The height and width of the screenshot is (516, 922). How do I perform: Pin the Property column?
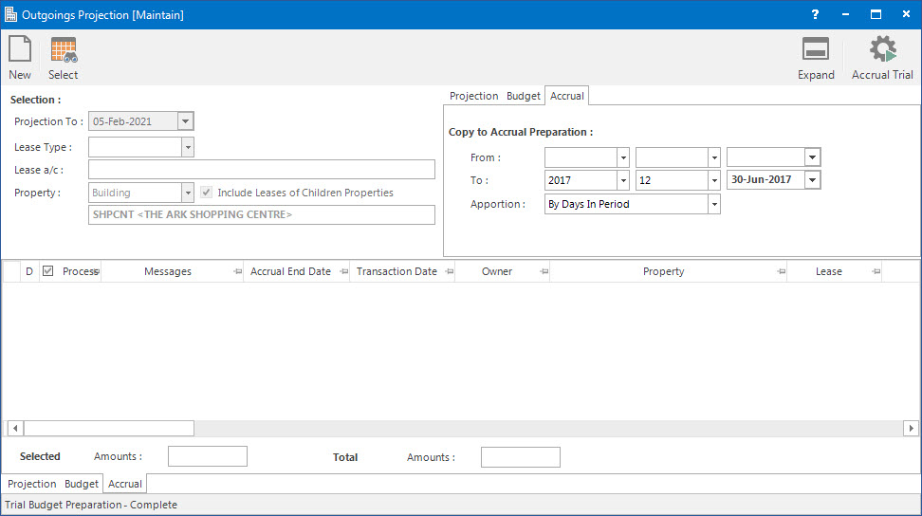(x=781, y=271)
